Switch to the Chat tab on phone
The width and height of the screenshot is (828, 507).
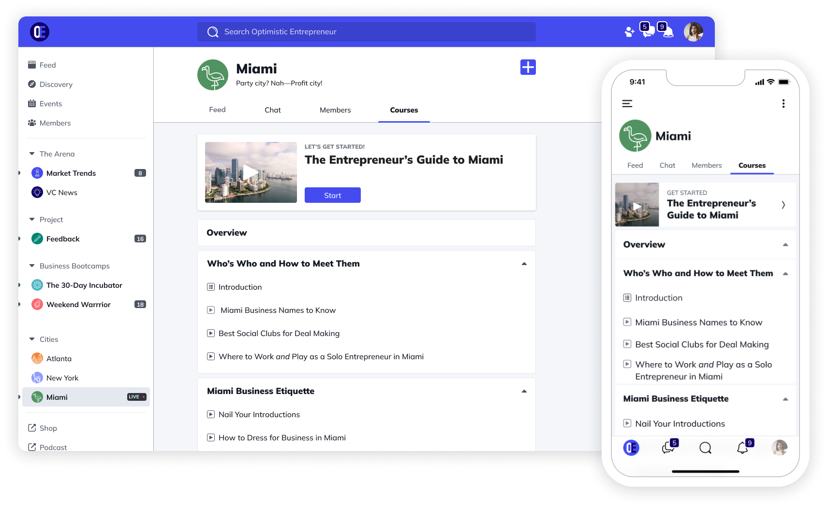(667, 165)
